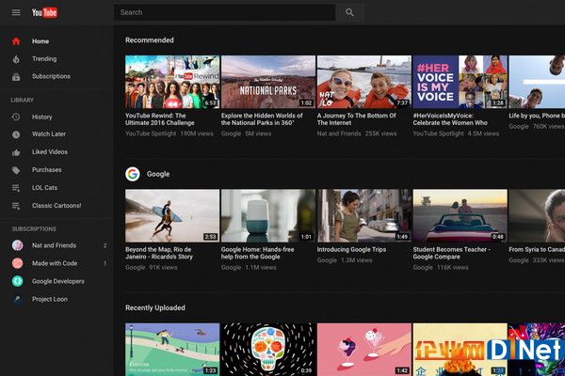The image size is (565, 376).
Task: Click the Subscriptions sidebar icon
Action: pyautogui.click(x=16, y=77)
